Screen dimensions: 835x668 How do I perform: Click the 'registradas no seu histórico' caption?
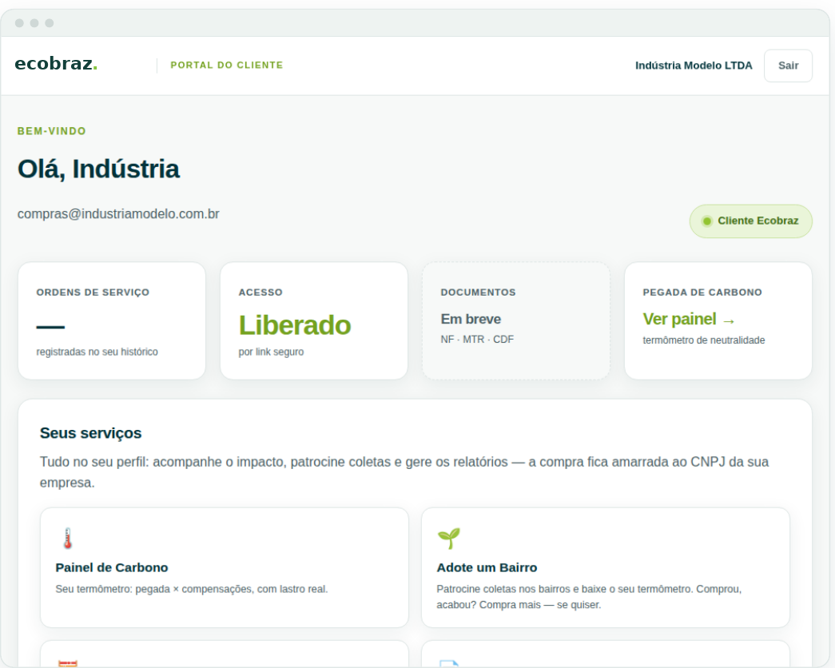click(x=97, y=352)
